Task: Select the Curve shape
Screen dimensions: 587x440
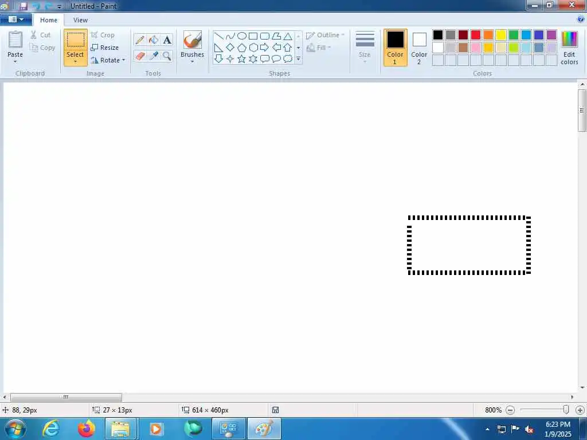Action: [230, 36]
